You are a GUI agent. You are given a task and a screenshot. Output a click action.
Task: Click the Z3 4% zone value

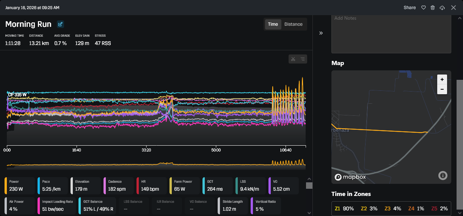(x=392, y=208)
